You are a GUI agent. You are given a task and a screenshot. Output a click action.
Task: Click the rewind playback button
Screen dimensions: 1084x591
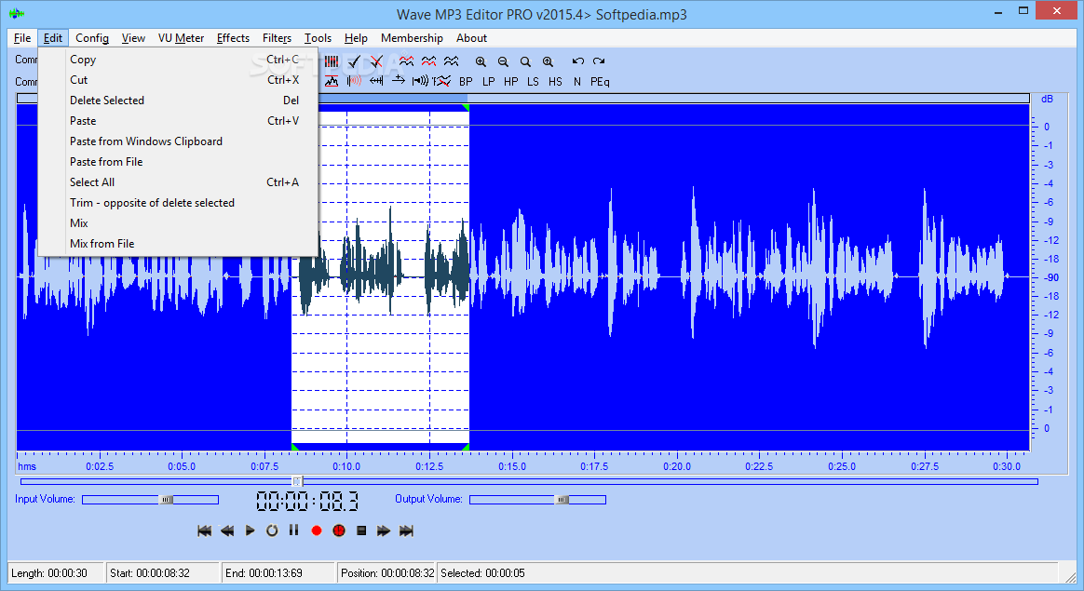(226, 531)
